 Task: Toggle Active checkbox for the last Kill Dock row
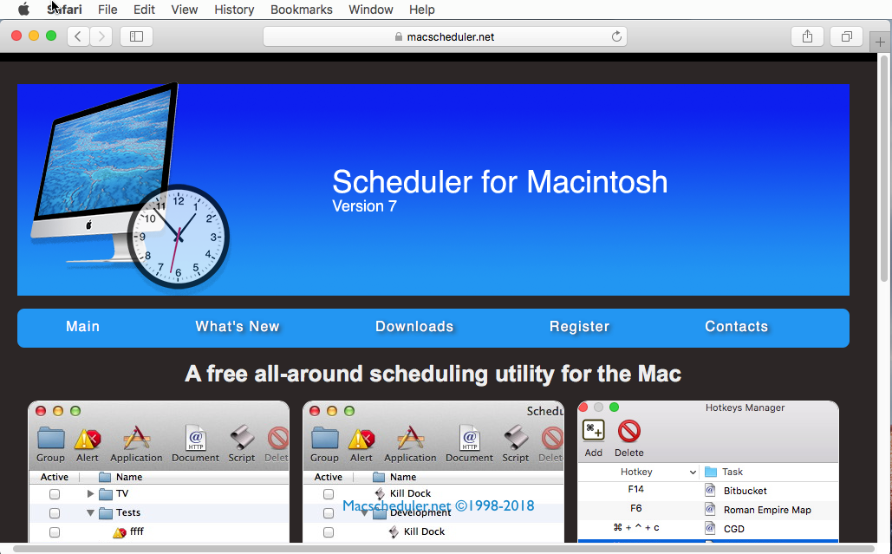click(329, 532)
